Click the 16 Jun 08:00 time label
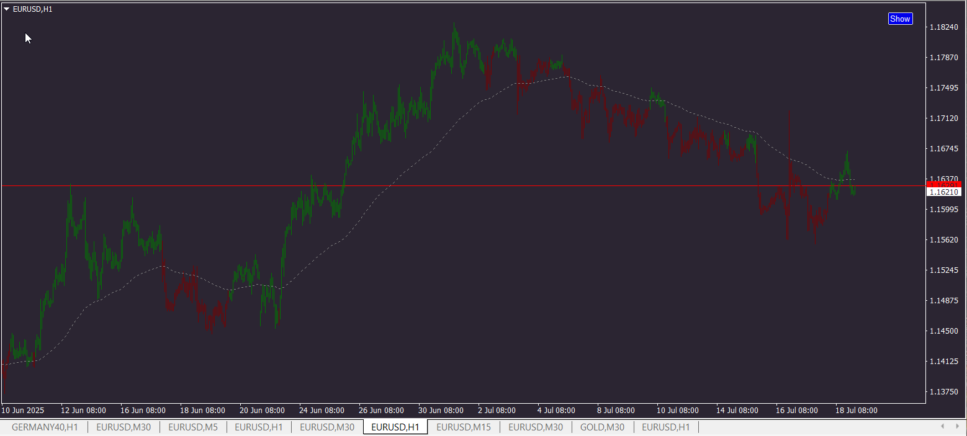This screenshot has width=967, height=436. click(x=143, y=411)
